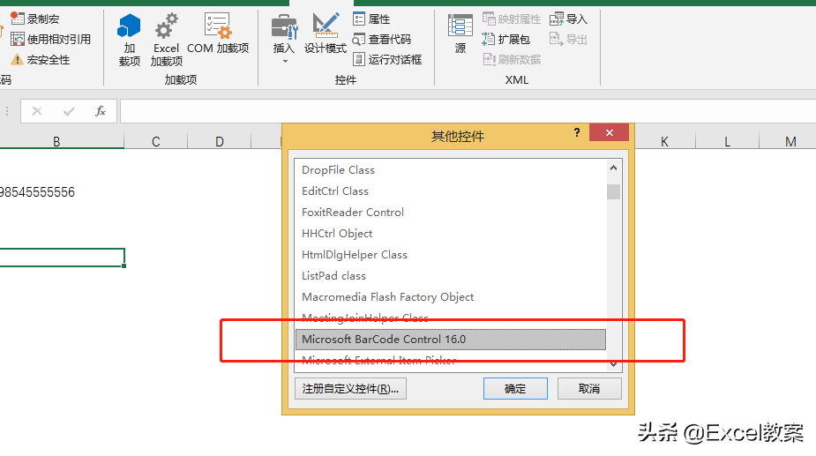Select column L header

(727, 142)
